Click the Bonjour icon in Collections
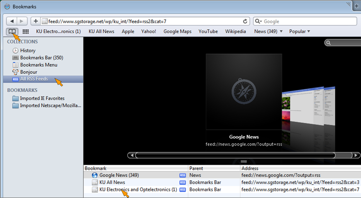 16,72
